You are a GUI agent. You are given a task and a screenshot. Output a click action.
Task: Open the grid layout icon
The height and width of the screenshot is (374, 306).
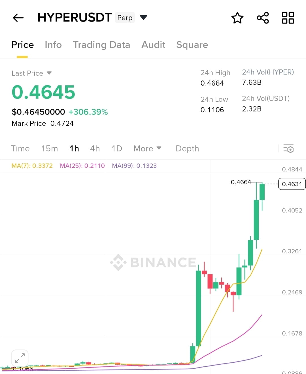coord(288,18)
